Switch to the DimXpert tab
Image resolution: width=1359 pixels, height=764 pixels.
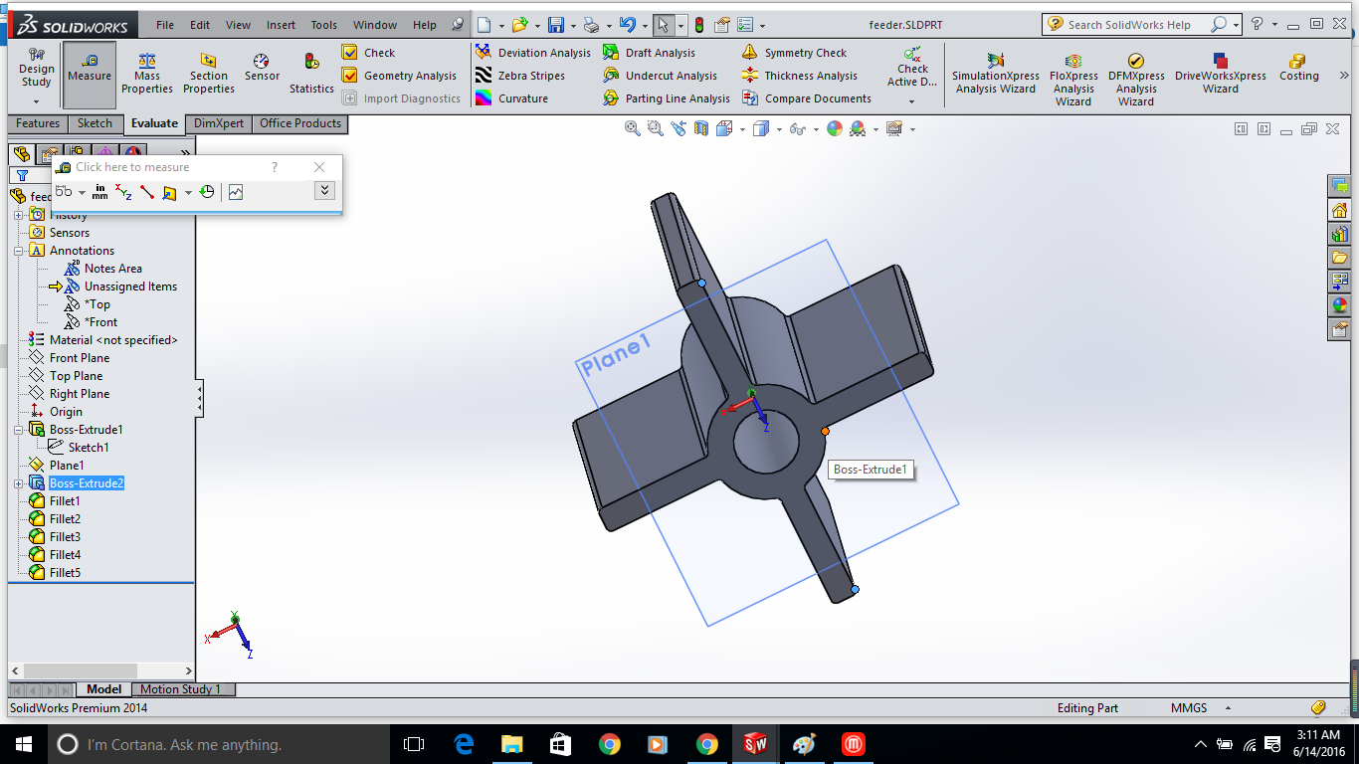[x=219, y=123]
